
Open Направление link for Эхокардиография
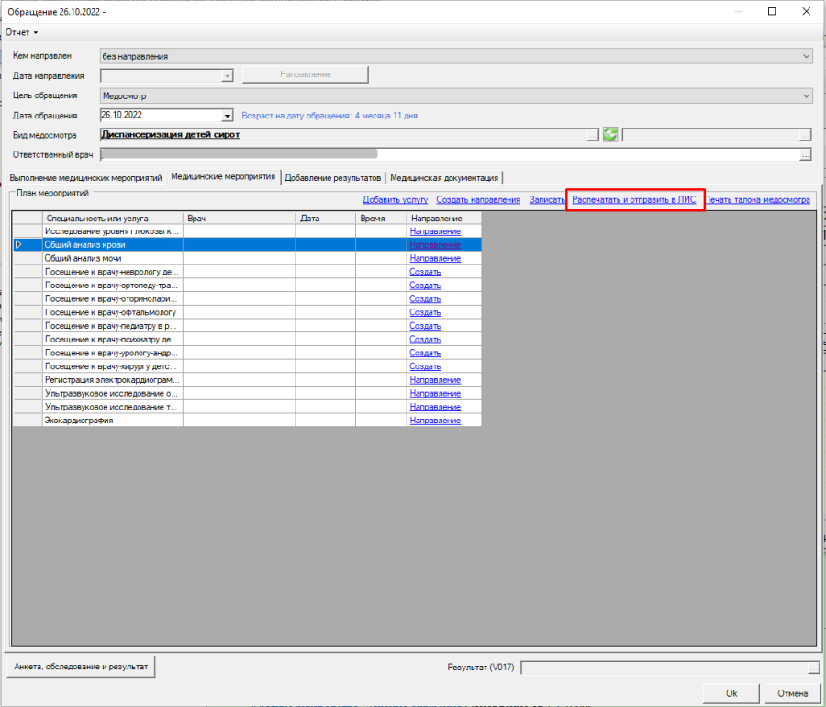tap(435, 421)
